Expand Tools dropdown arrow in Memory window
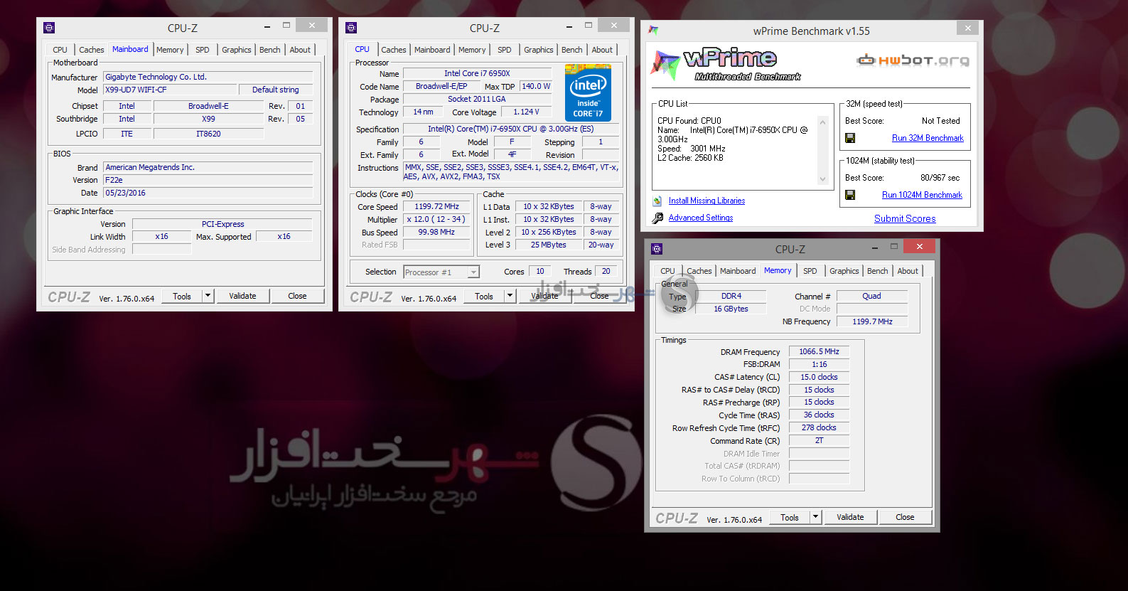1128x591 pixels. (x=816, y=517)
